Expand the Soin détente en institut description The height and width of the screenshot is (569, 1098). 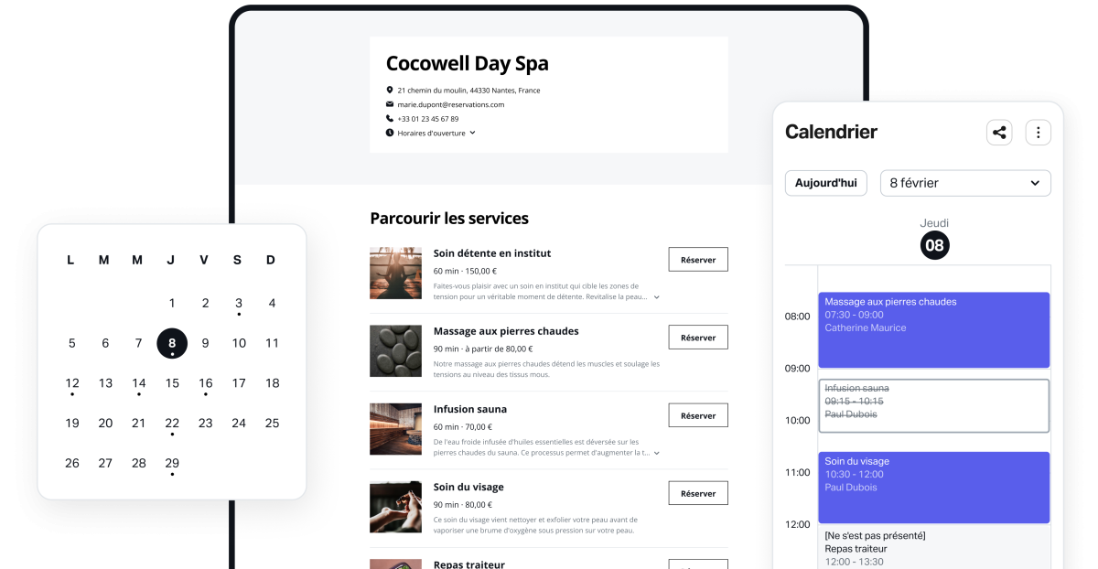tap(656, 297)
